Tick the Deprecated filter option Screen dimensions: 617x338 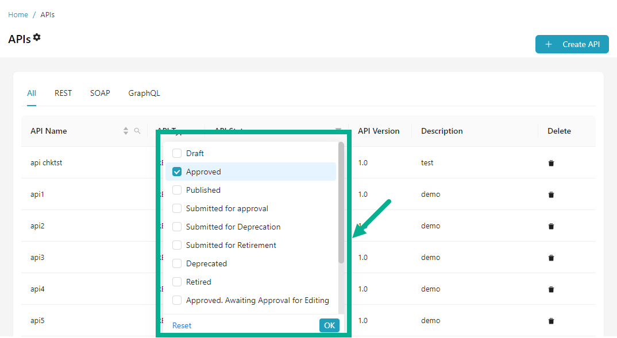pos(177,263)
